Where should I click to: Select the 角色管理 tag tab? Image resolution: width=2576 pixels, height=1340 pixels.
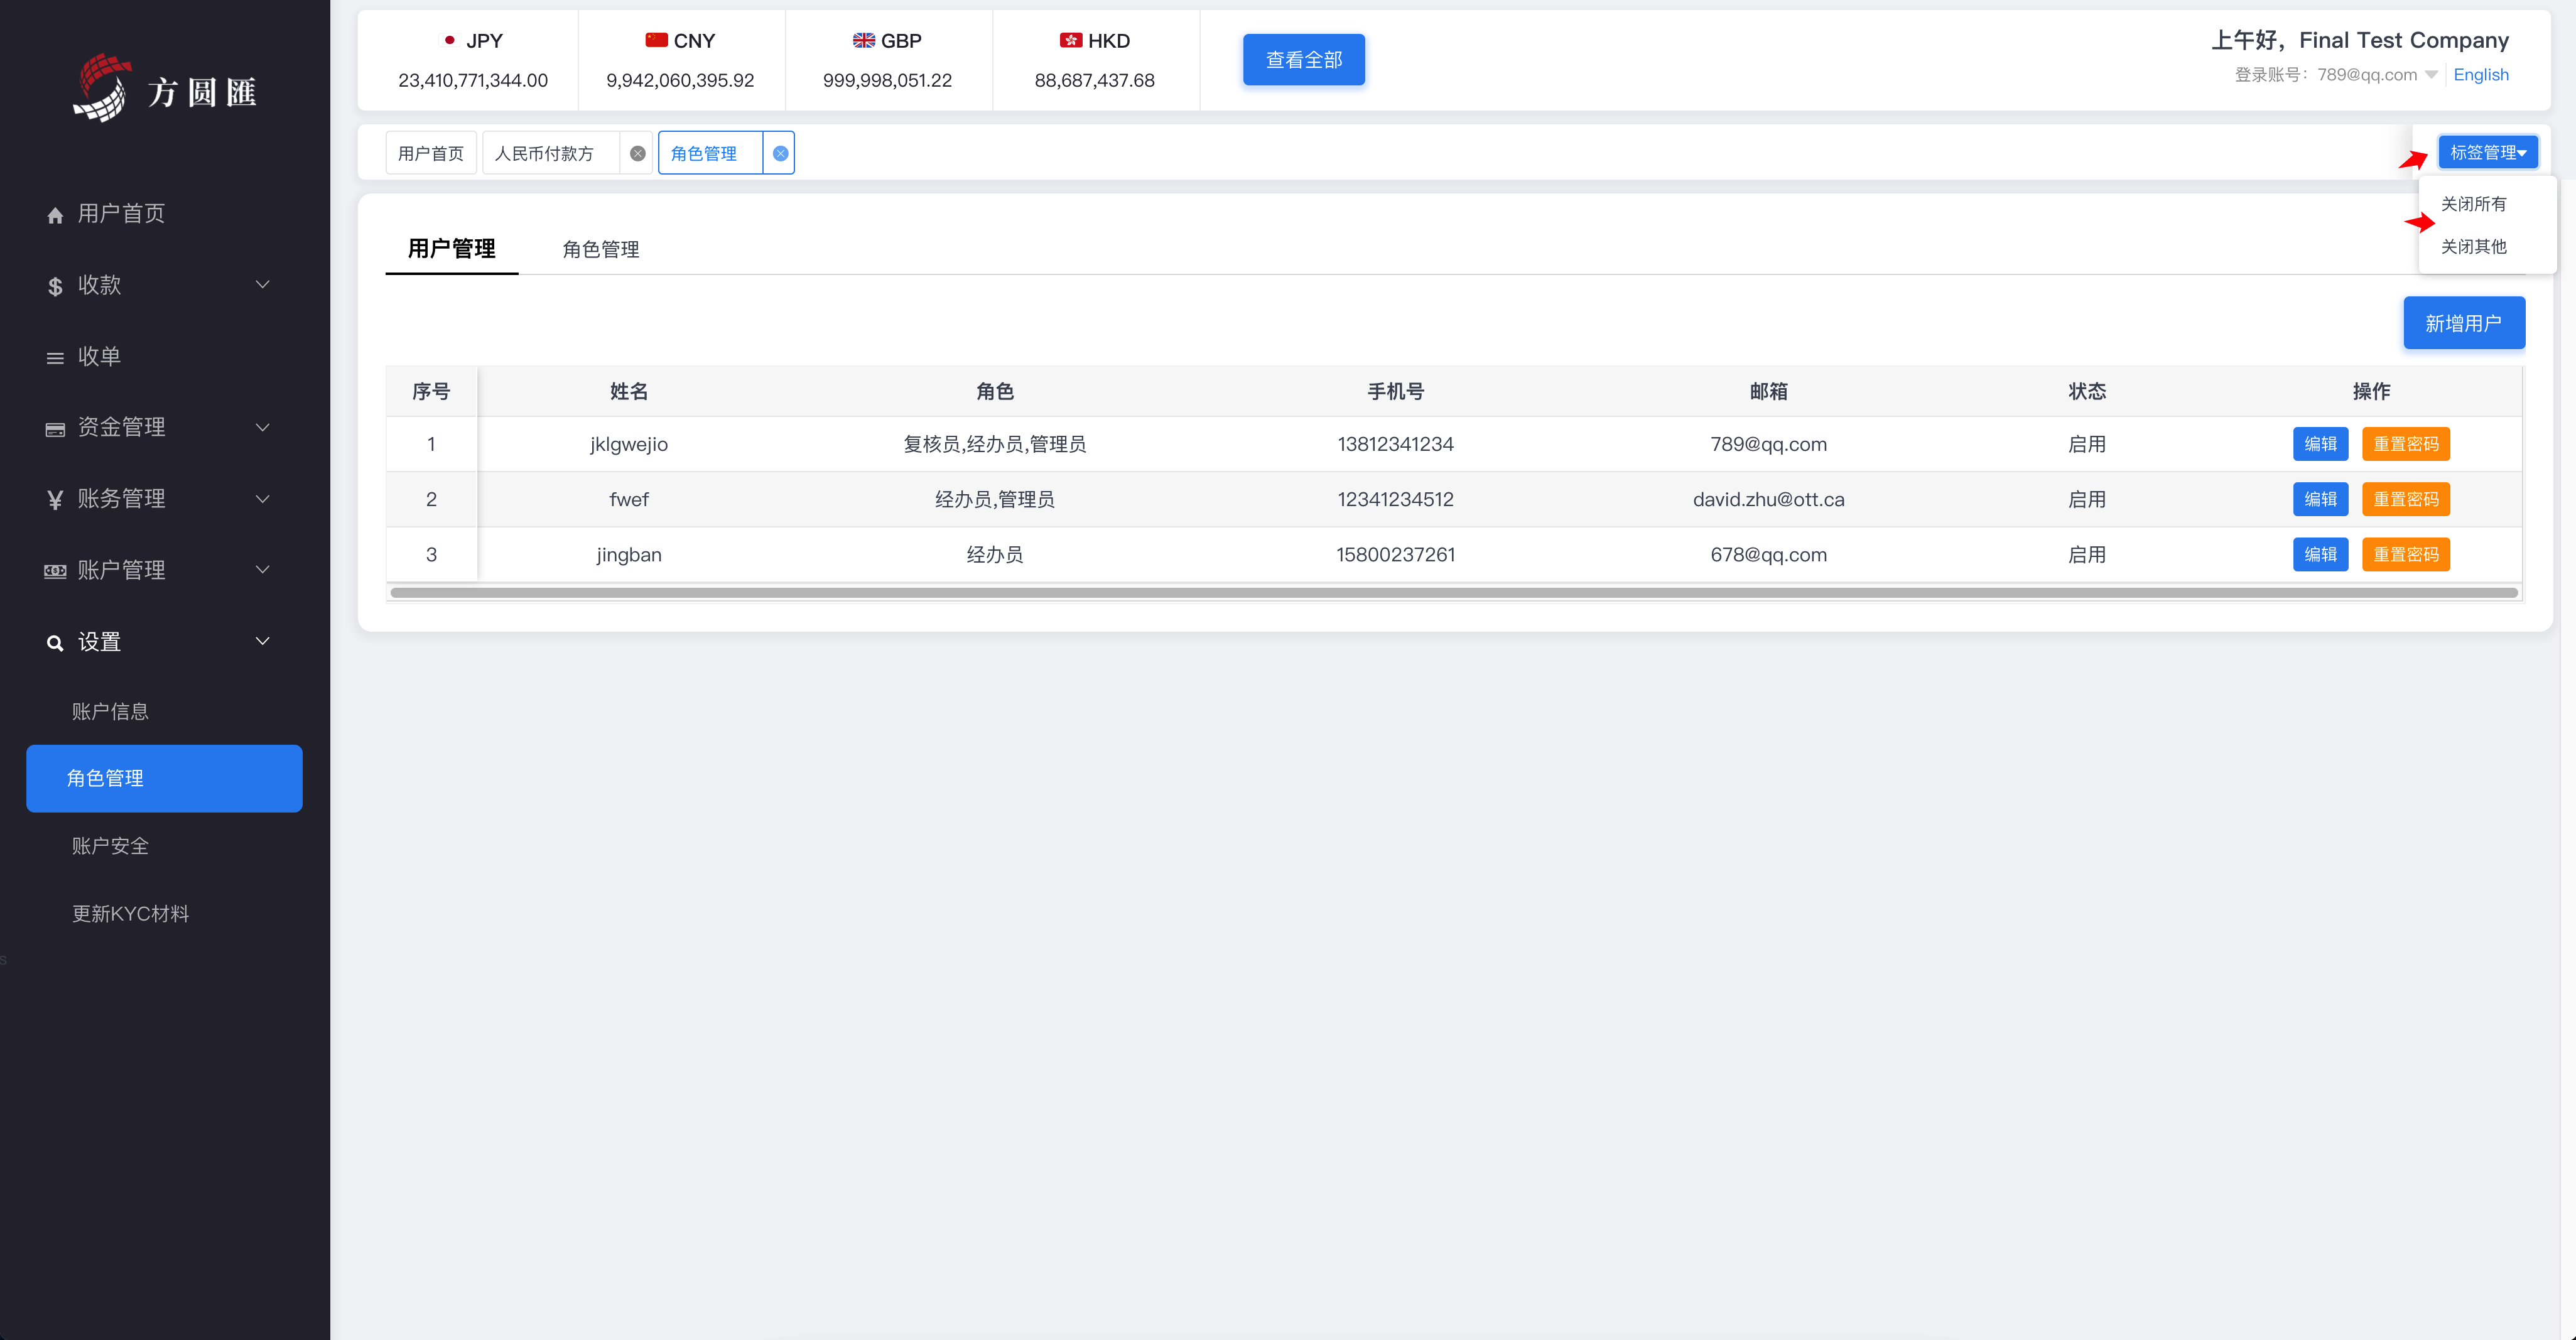pos(703,153)
